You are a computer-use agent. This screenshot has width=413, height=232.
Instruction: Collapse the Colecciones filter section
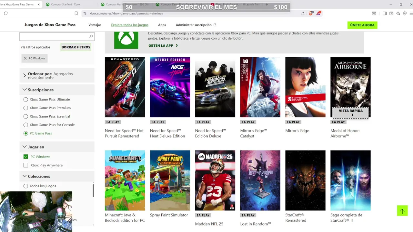tap(57, 176)
